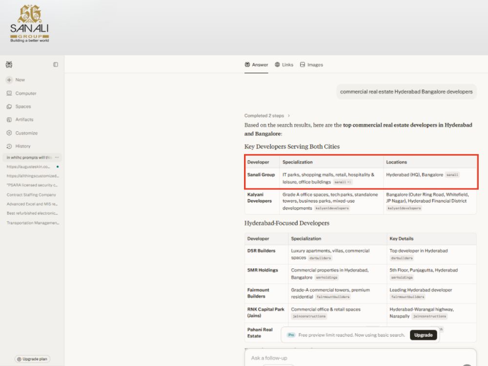Open the Computer section icon
The image size is (488, 366).
(9, 93)
